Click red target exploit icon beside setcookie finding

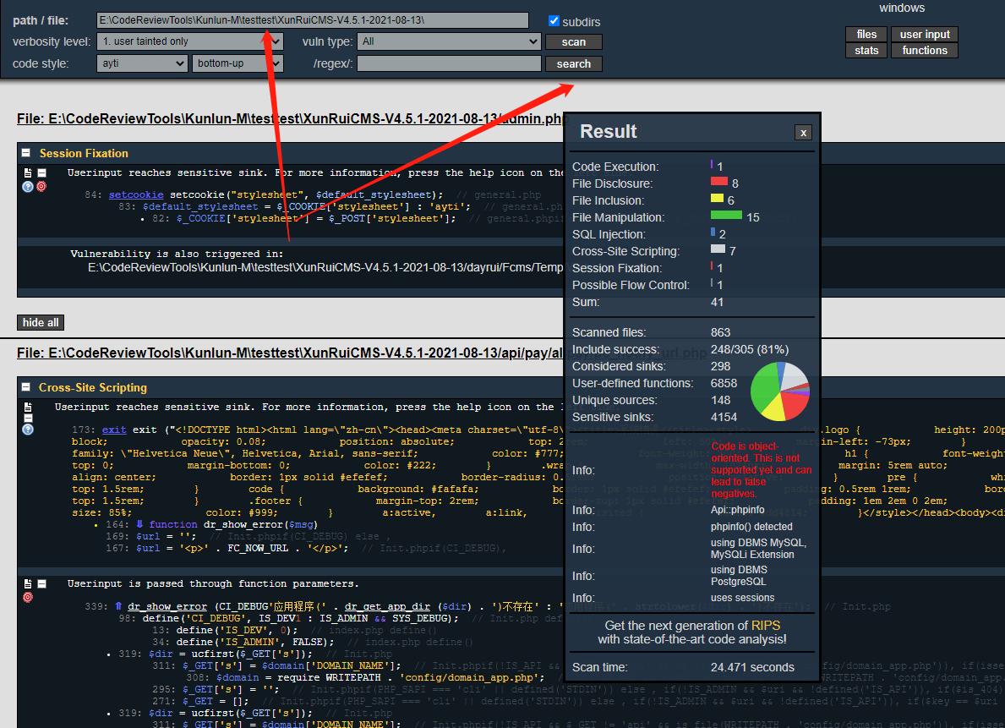[x=41, y=187]
